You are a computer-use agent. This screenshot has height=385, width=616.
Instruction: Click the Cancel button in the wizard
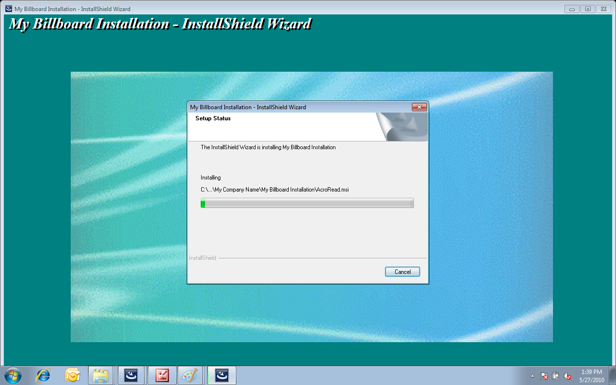coord(402,272)
